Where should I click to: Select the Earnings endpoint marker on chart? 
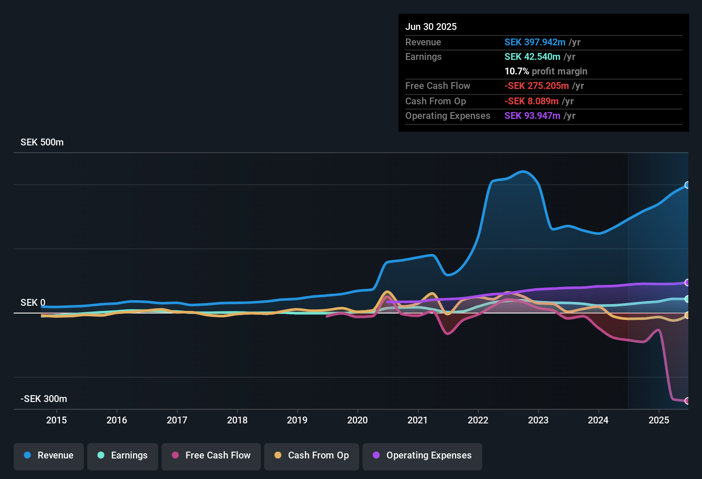687,299
